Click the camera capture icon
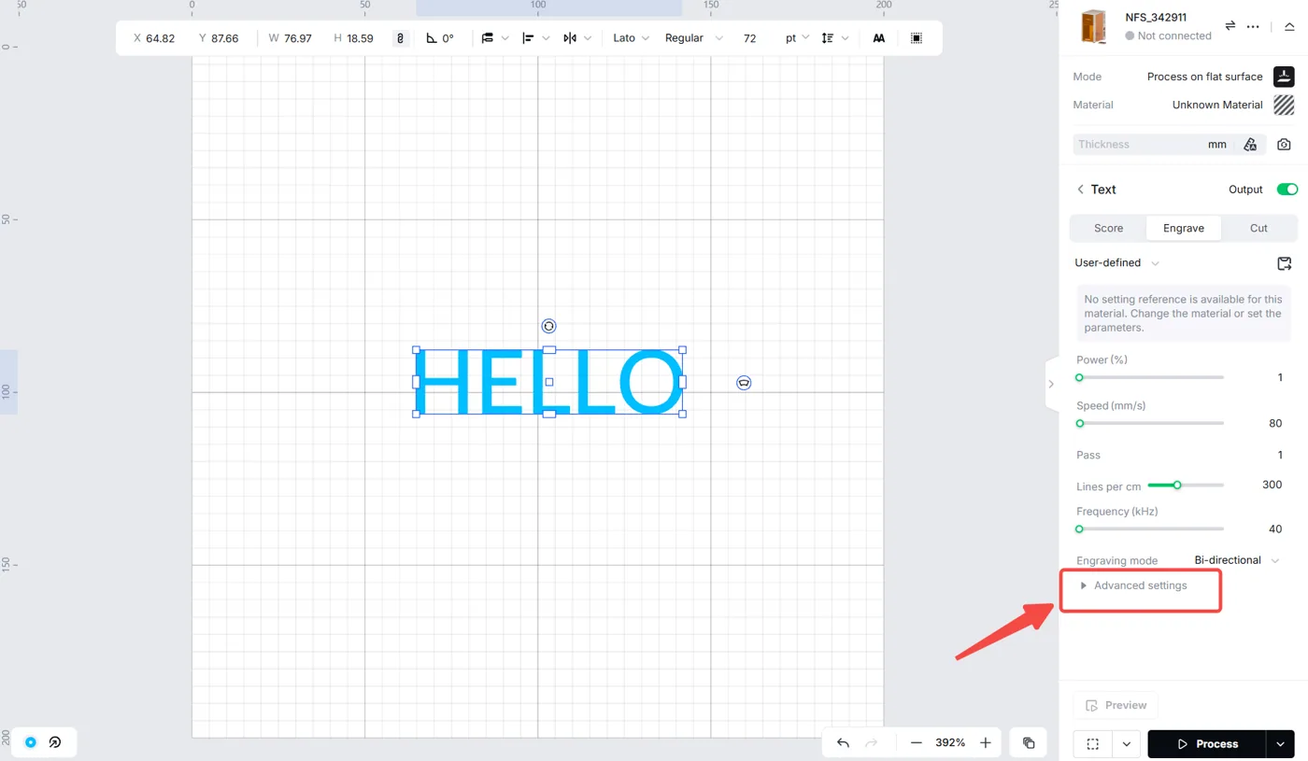The image size is (1308, 761). tap(1284, 145)
